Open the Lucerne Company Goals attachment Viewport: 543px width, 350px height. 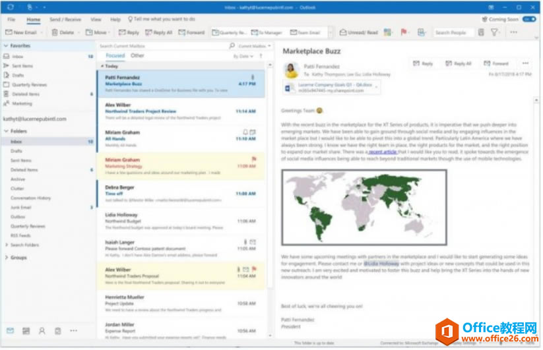click(x=331, y=88)
